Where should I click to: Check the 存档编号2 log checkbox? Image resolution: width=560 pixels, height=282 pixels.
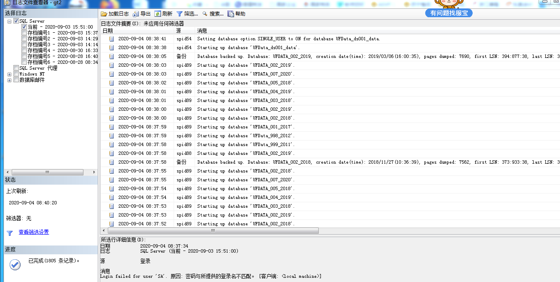[24, 39]
